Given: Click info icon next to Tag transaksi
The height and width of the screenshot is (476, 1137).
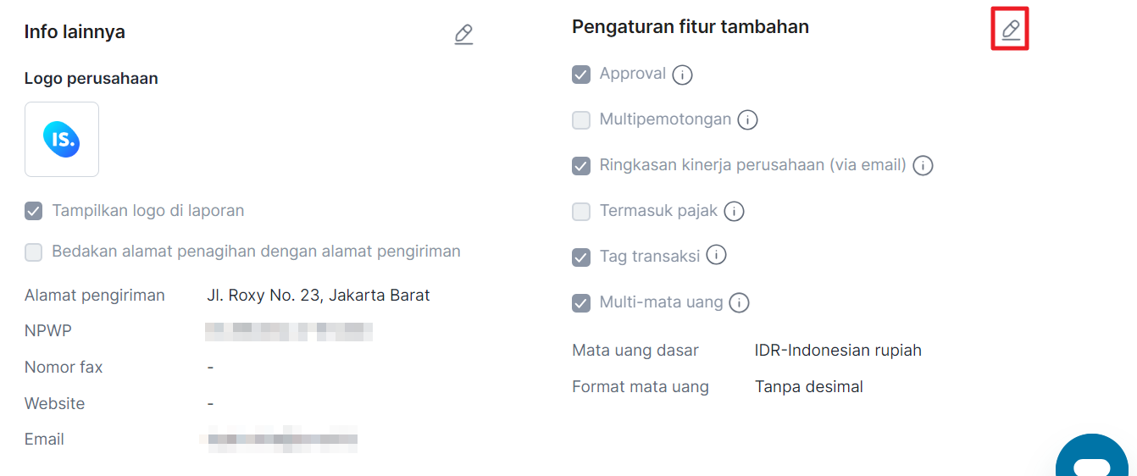Looking at the screenshot, I should point(716,255).
